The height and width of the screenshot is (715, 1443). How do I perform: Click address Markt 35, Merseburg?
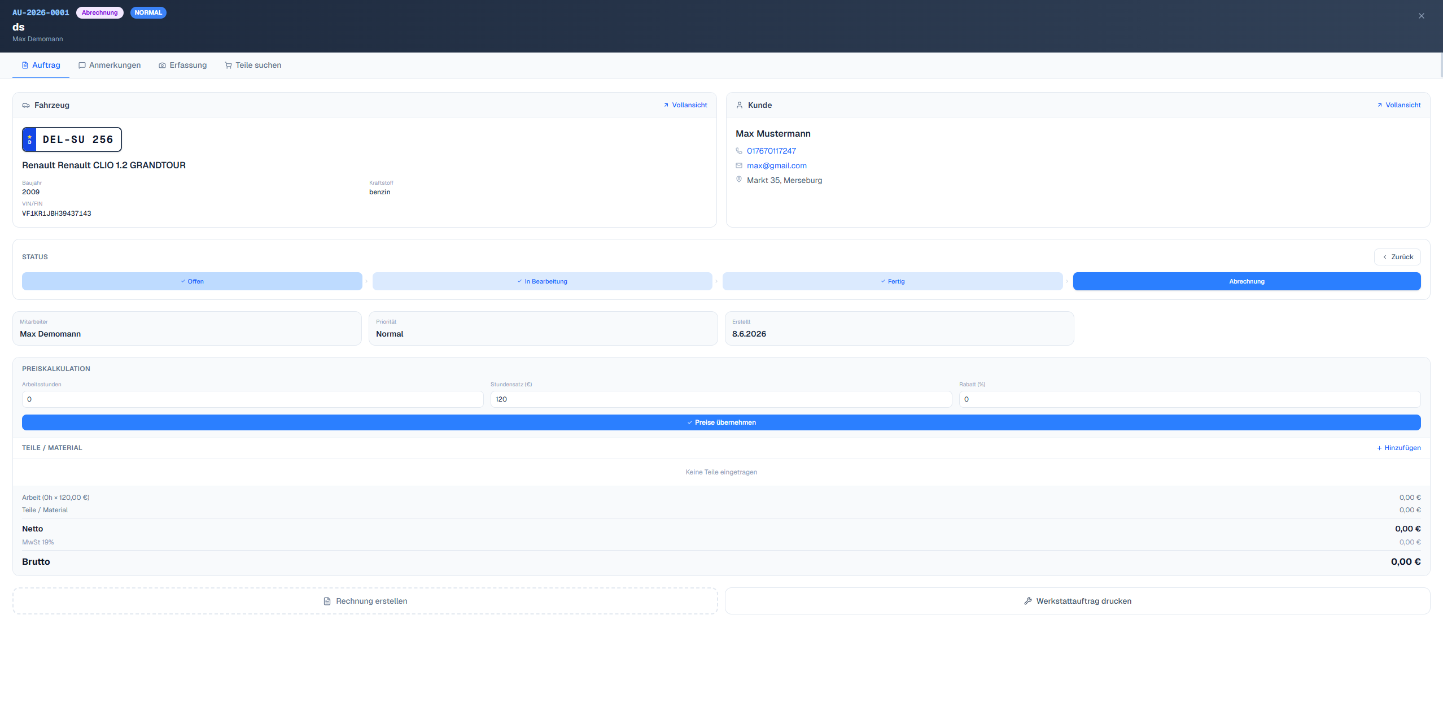click(x=784, y=180)
